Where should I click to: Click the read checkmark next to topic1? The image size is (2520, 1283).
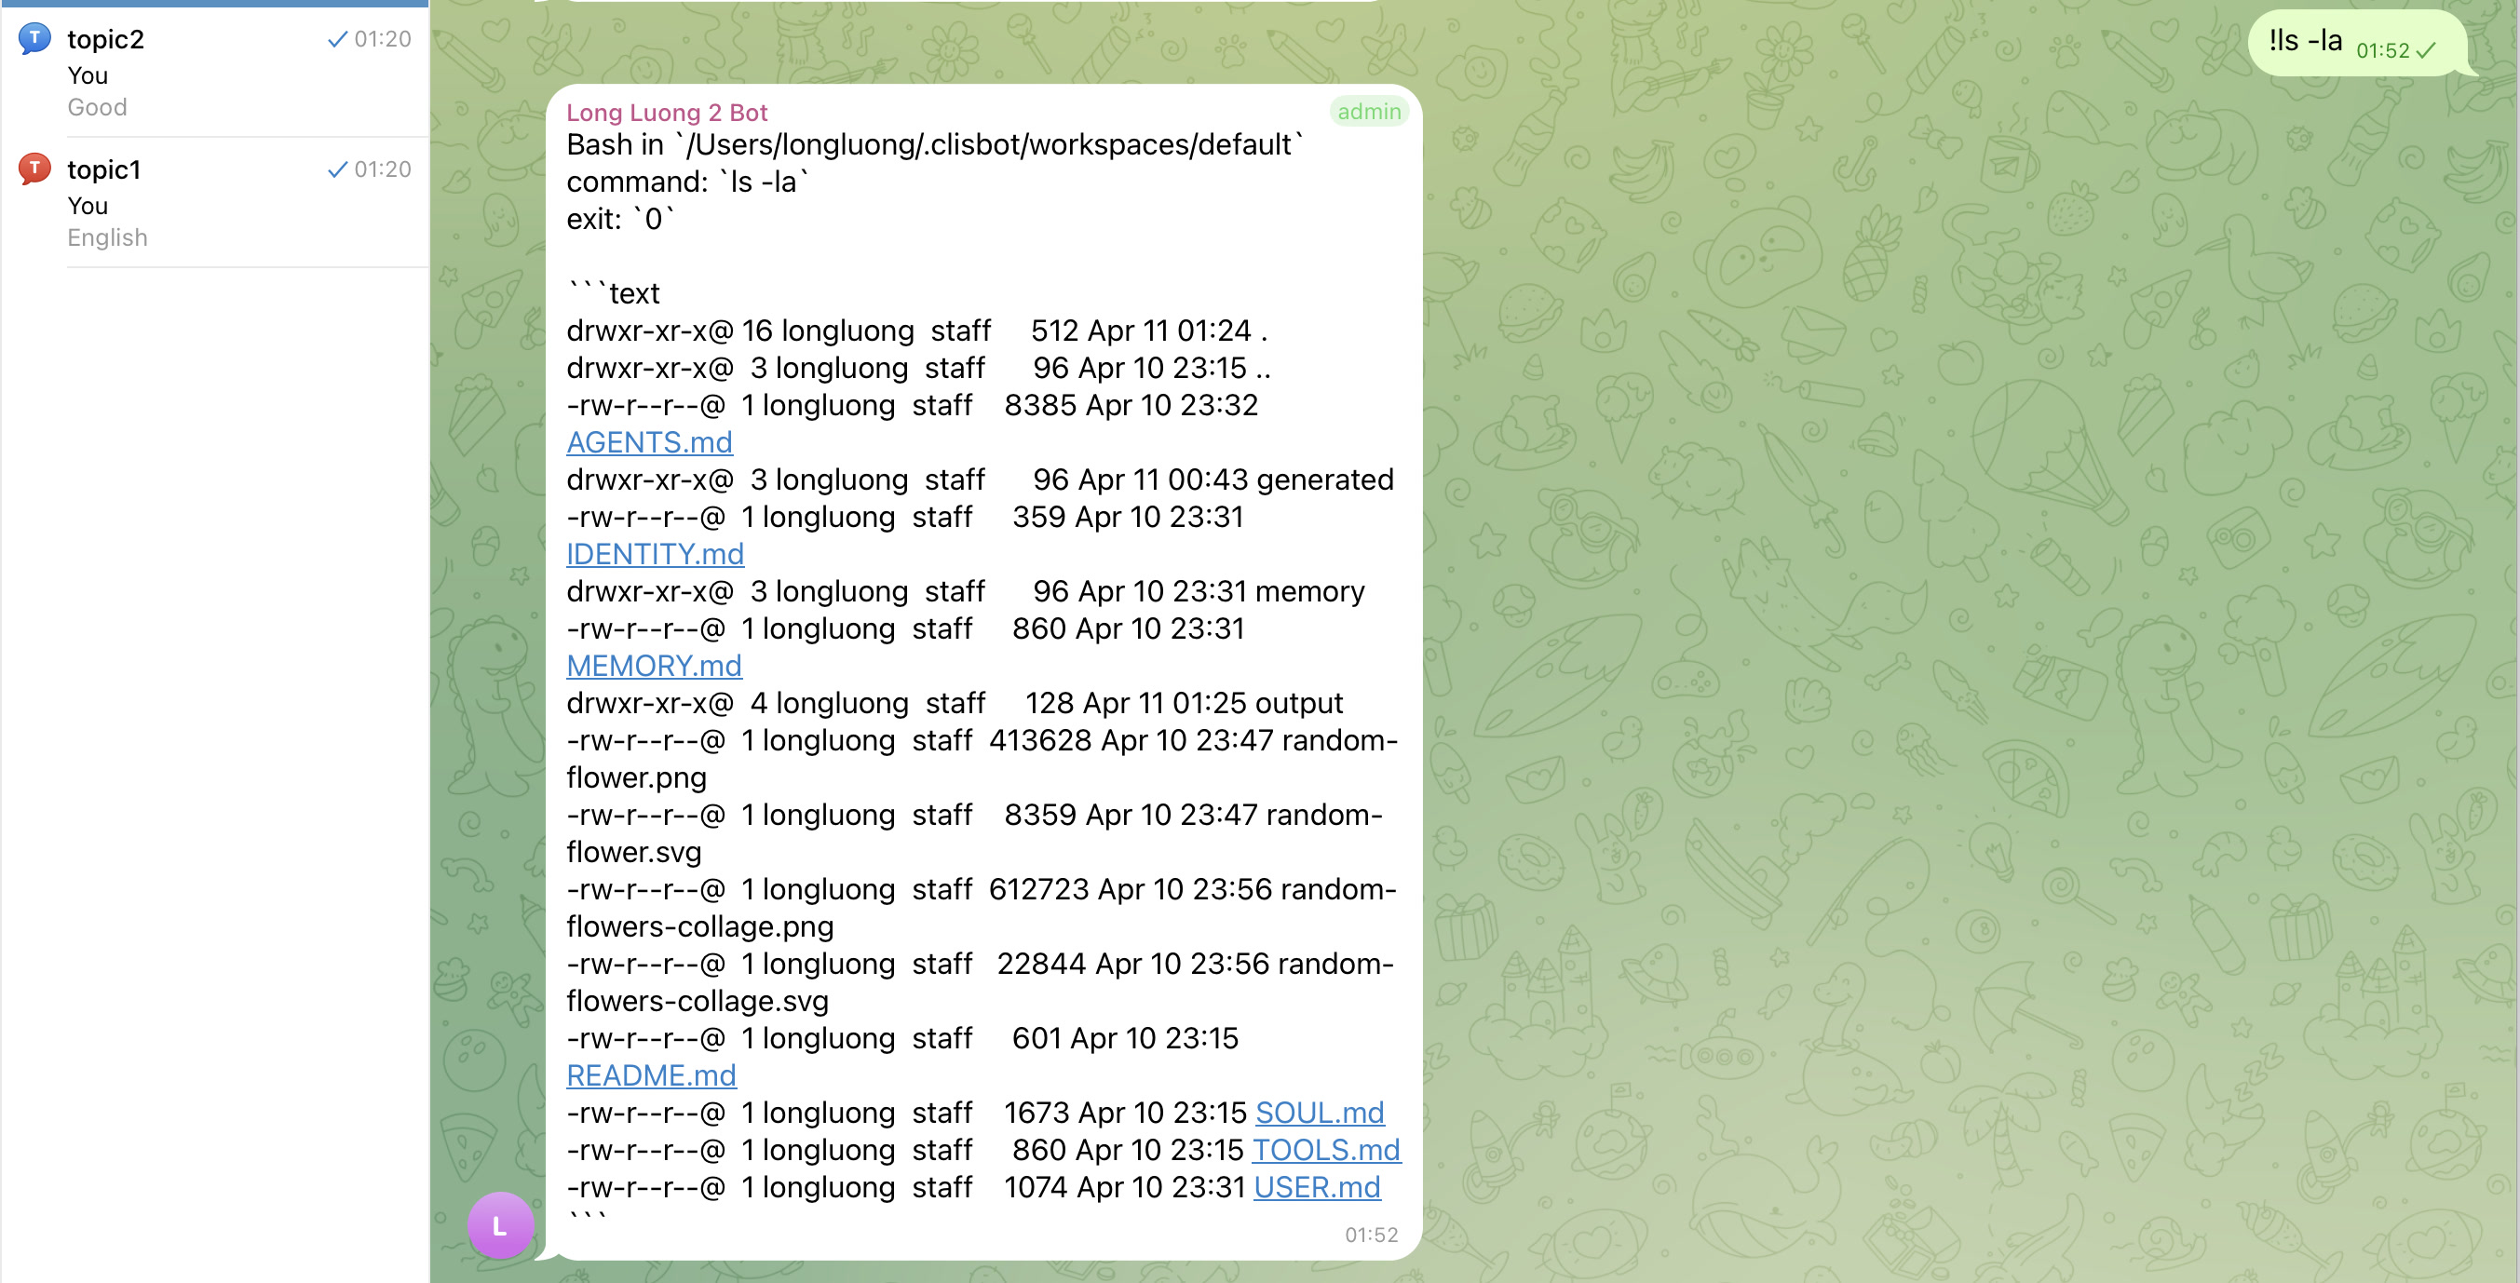(x=338, y=169)
